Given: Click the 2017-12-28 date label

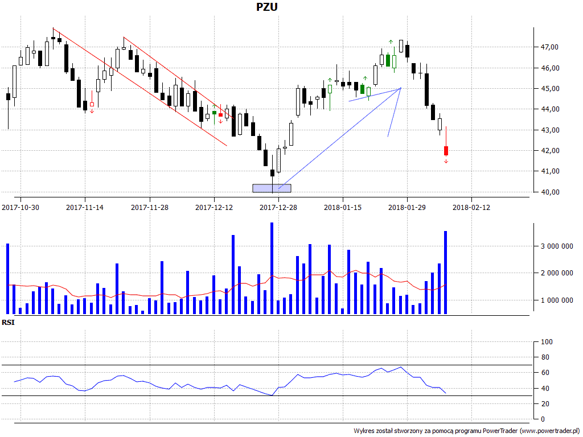Looking at the screenshot, I should click(278, 207).
